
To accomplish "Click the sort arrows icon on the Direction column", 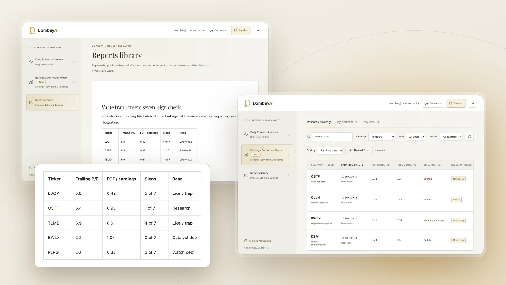I will click(439, 165).
